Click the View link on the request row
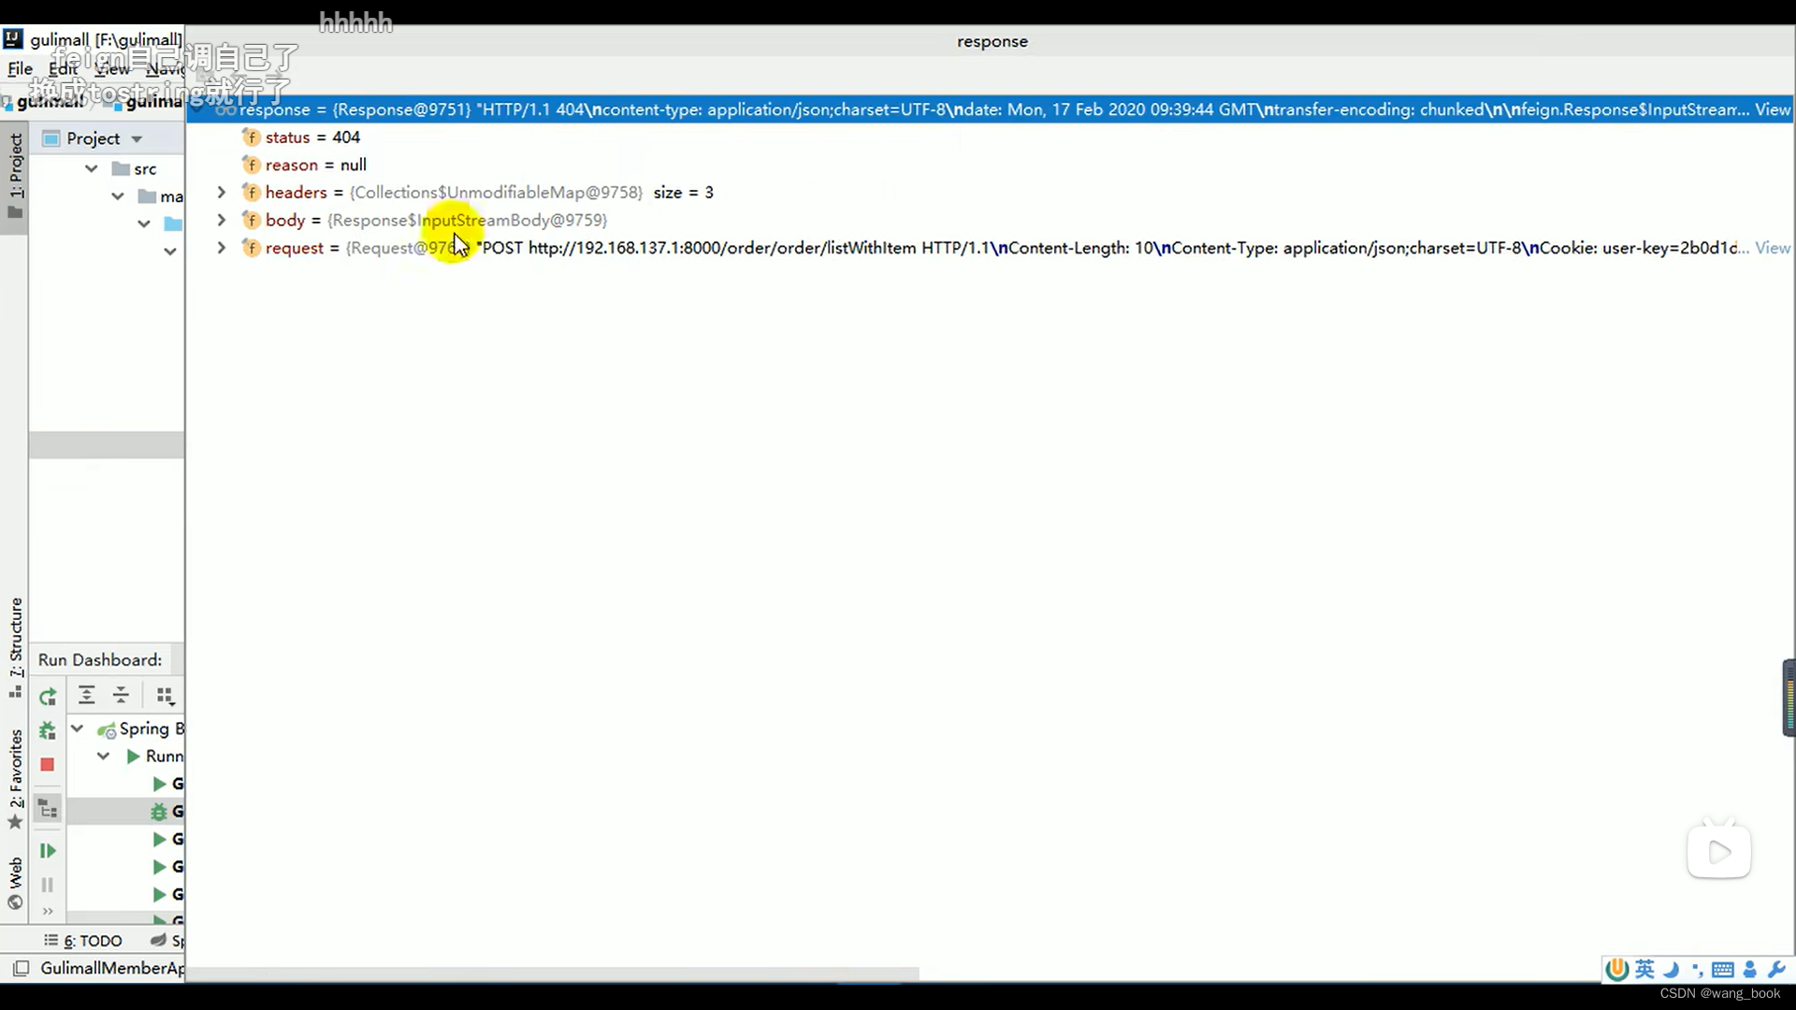Viewport: 1796px width, 1010px height. coord(1773,248)
